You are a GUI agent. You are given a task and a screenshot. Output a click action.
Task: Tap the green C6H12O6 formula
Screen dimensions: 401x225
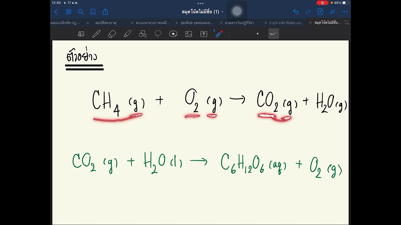point(242,163)
